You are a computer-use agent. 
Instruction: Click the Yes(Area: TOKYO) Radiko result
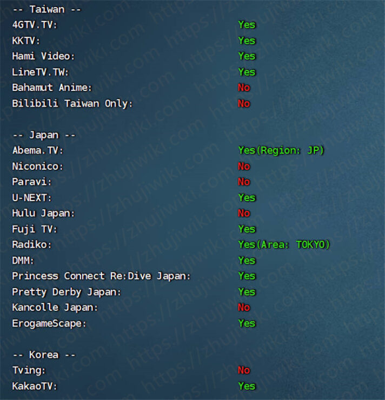pyautogui.click(x=284, y=245)
